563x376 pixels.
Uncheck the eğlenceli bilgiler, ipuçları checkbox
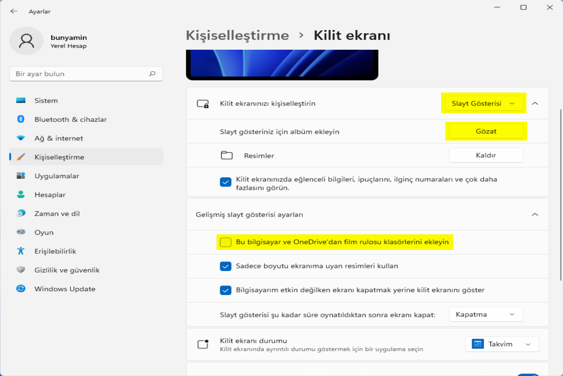[226, 182]
